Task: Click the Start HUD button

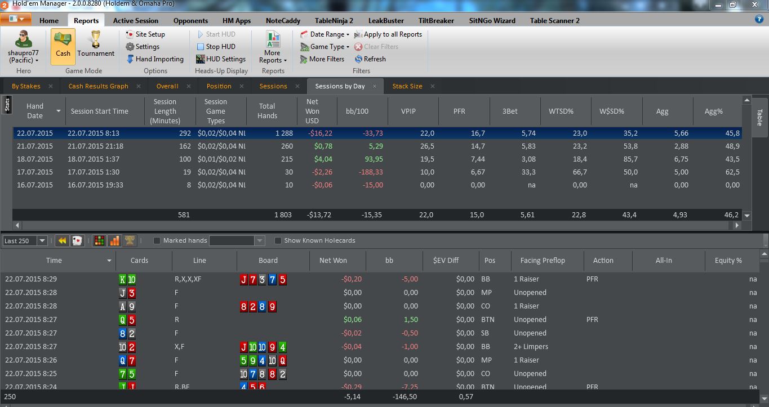Action: 216,34
